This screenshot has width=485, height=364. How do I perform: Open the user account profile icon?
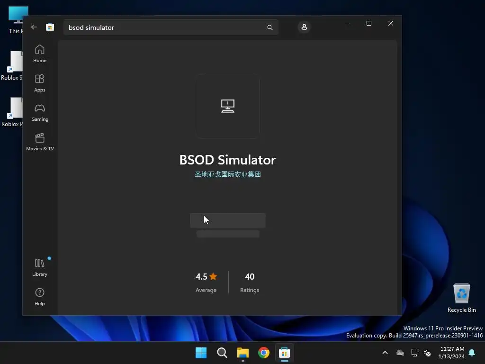(304, 27)
